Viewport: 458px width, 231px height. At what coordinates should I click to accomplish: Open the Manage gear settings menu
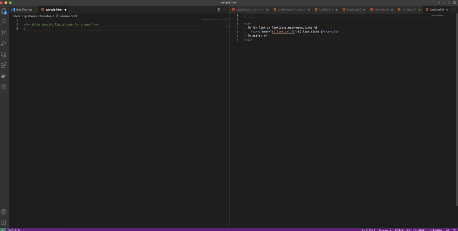(4, 223)
